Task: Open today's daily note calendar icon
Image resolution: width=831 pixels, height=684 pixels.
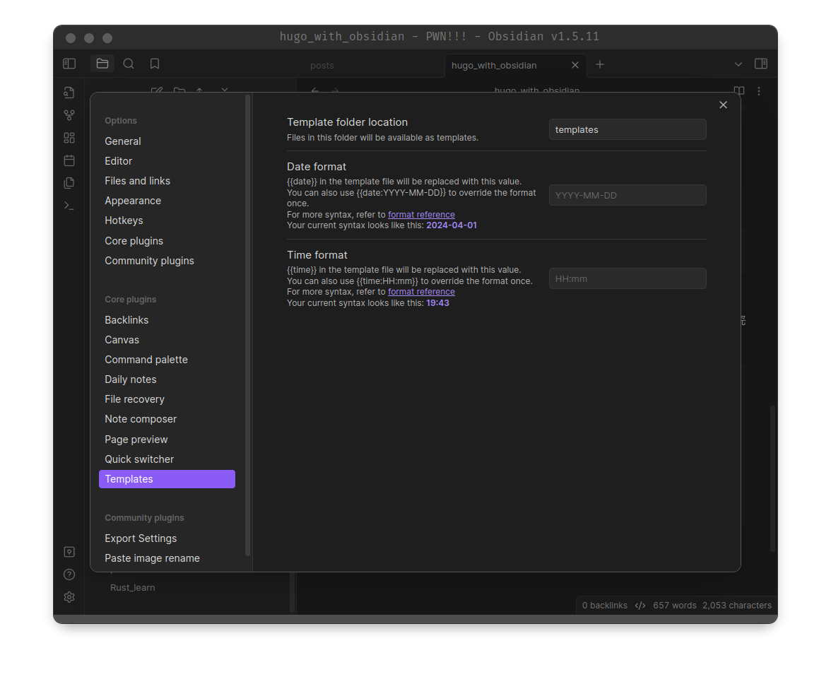Action: [69, 160]
